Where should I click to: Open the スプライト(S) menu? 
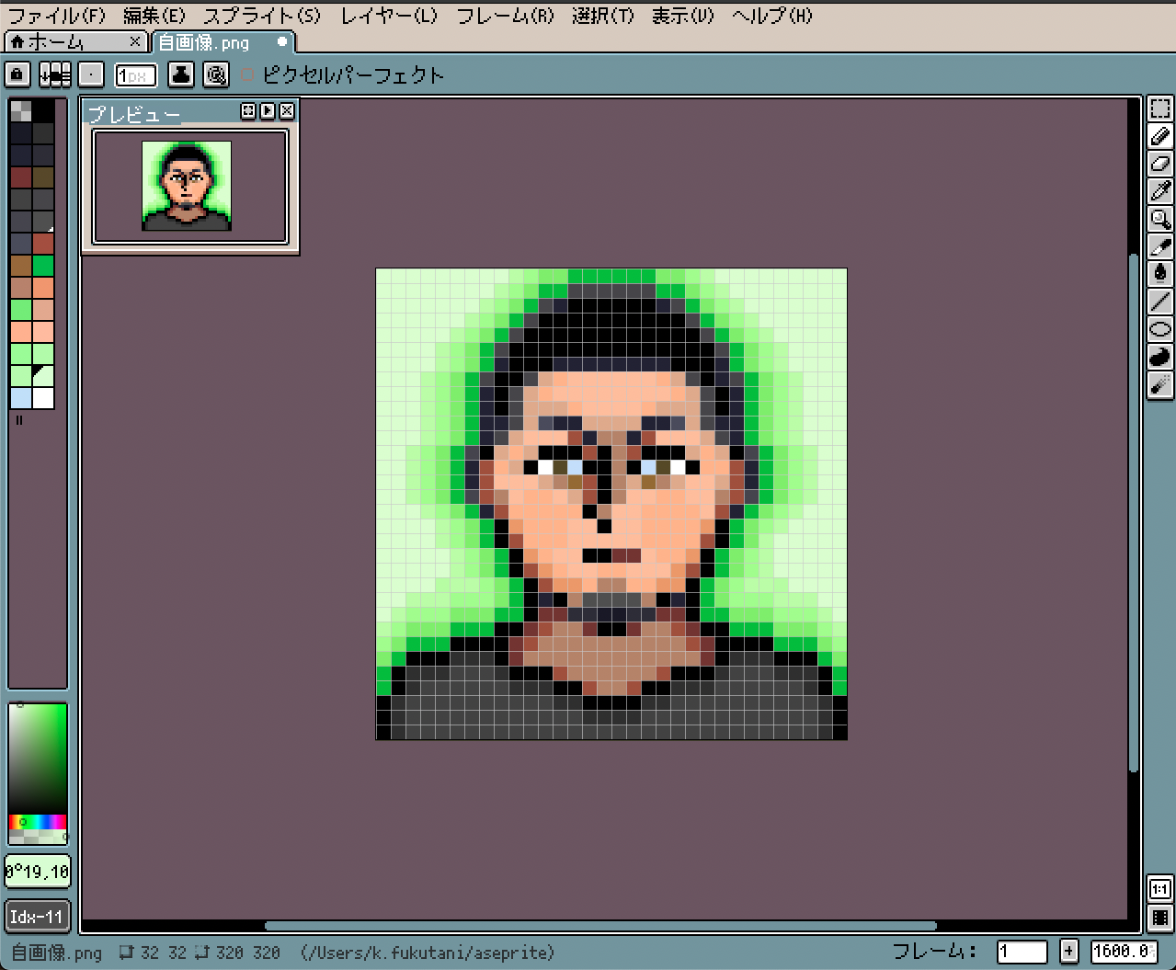(x=262, y=16)
